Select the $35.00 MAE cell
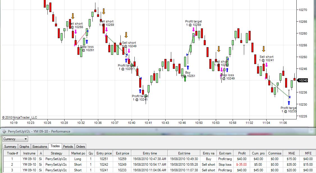 [x=291, y=165]
